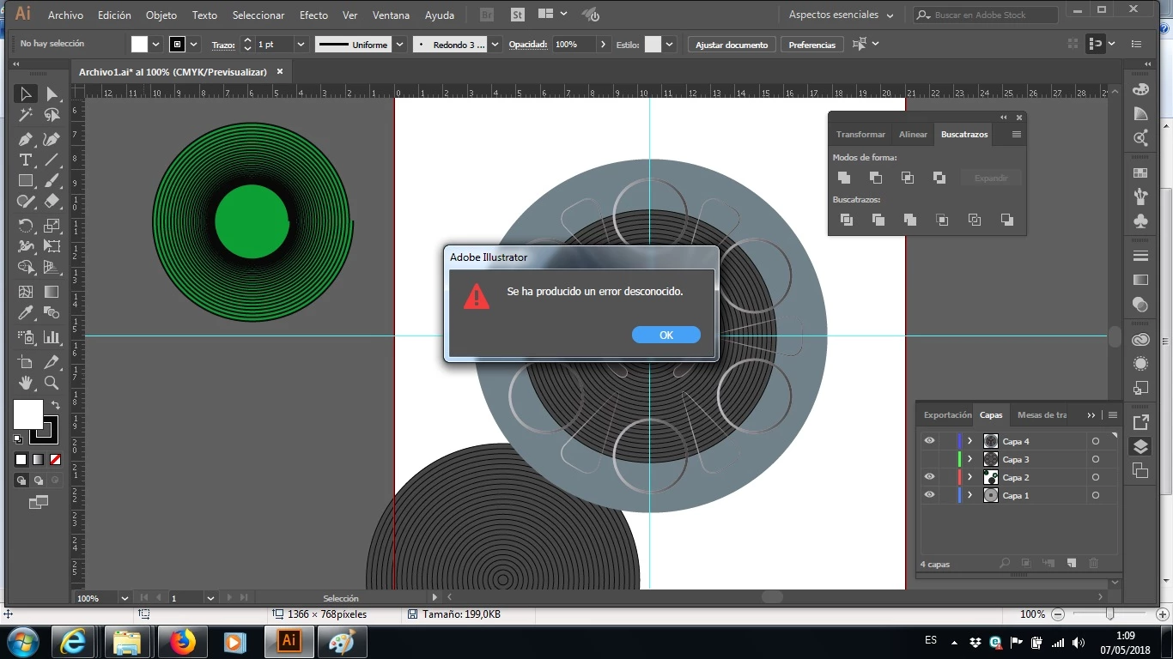Open the Ventana menu
The width and height of the screenshot is (1173, 659).
click(x=391, y=15)
